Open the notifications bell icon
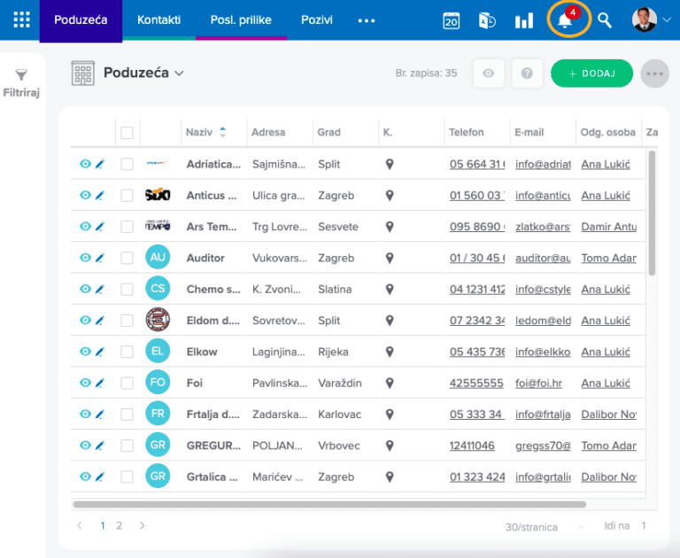This screenshot has width=680, height=558. 565,20
